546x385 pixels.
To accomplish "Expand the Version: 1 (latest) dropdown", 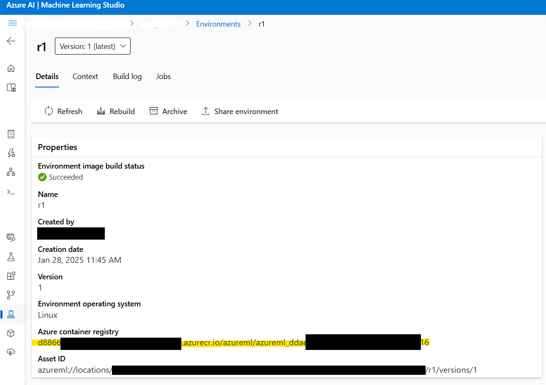I will click(x=93, y=46).
